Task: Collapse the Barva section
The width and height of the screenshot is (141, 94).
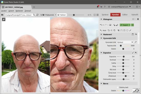Action: pyautogui.click(x=101, y=83)
